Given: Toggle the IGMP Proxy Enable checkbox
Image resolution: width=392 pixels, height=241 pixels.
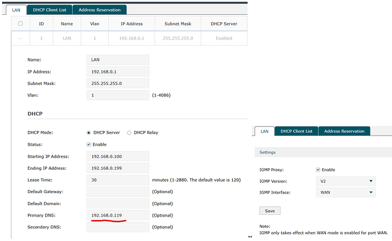Looking at the screenshot, I should click(x=318, y=170).
